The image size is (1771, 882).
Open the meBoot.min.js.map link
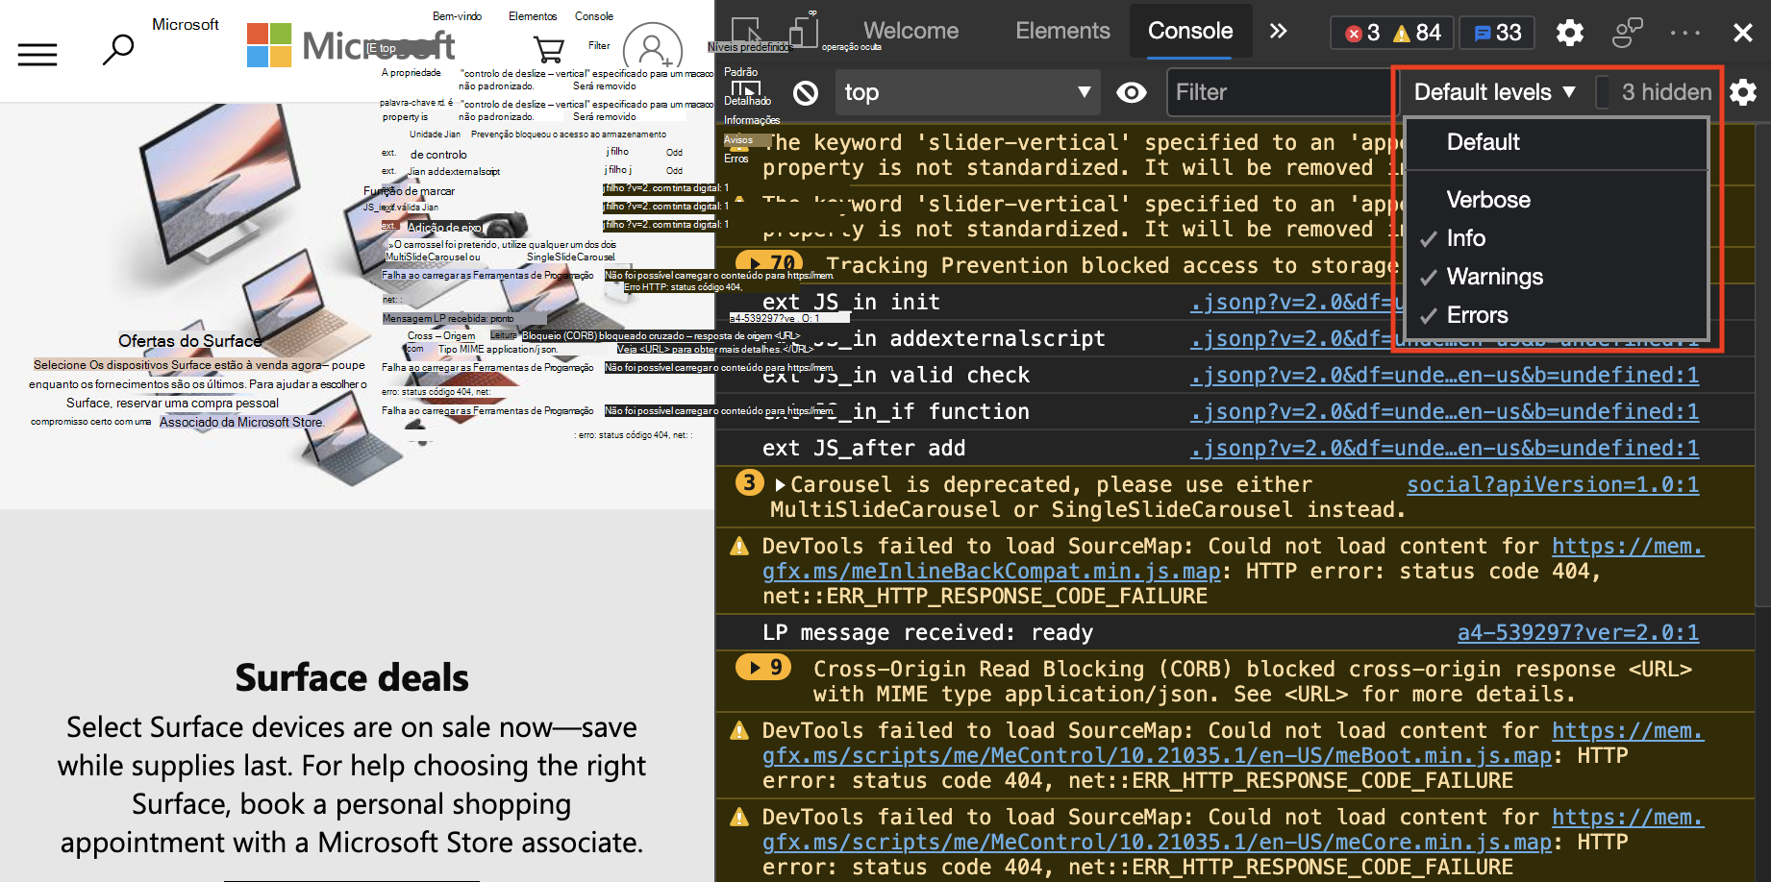(1157, 756)
